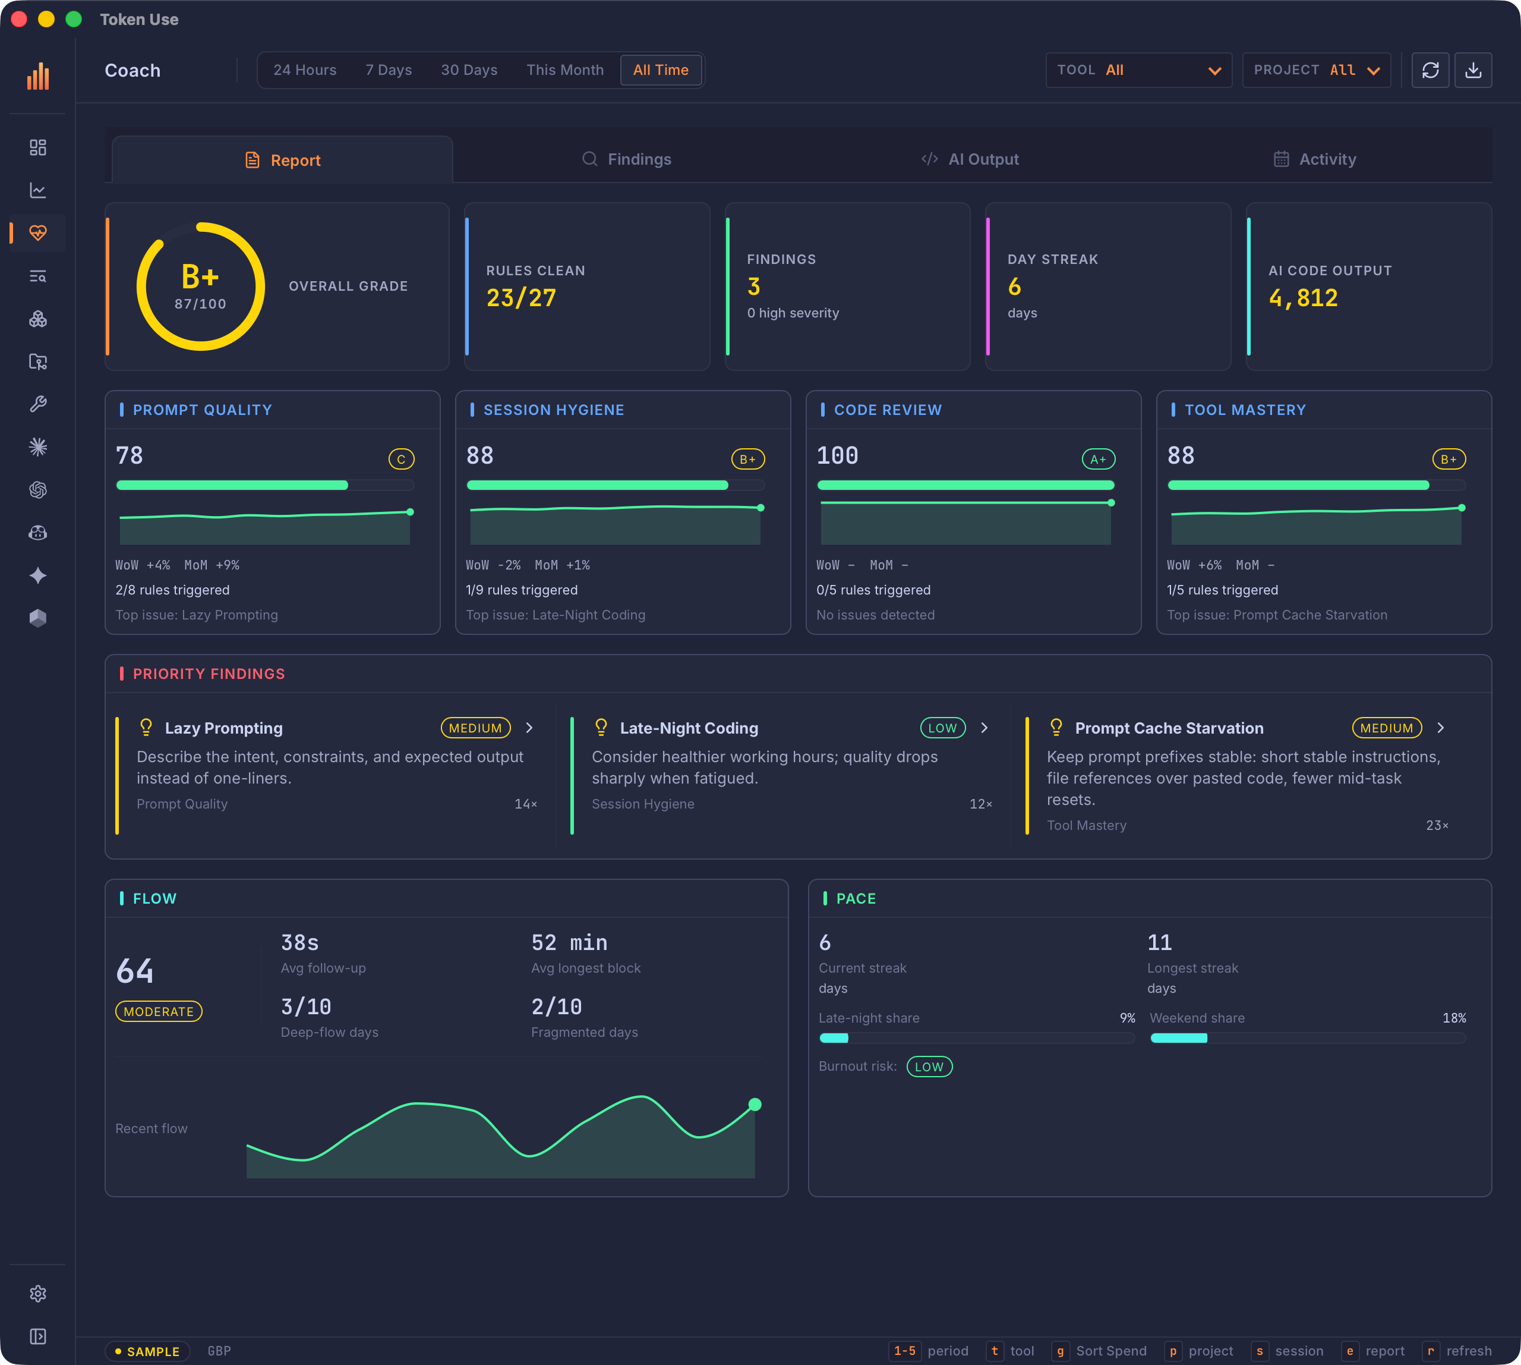Open the line chart trends page

click(37, 190)
